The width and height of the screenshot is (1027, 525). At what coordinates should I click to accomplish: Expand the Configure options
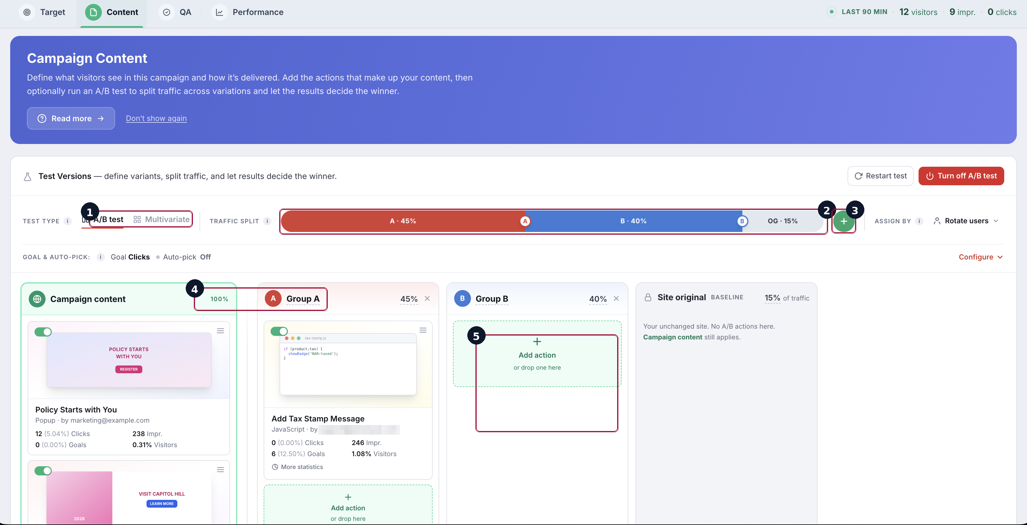(x=981, y=257)
